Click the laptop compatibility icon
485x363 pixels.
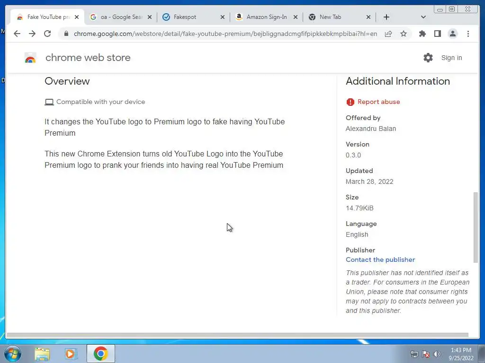pos(49,102)
